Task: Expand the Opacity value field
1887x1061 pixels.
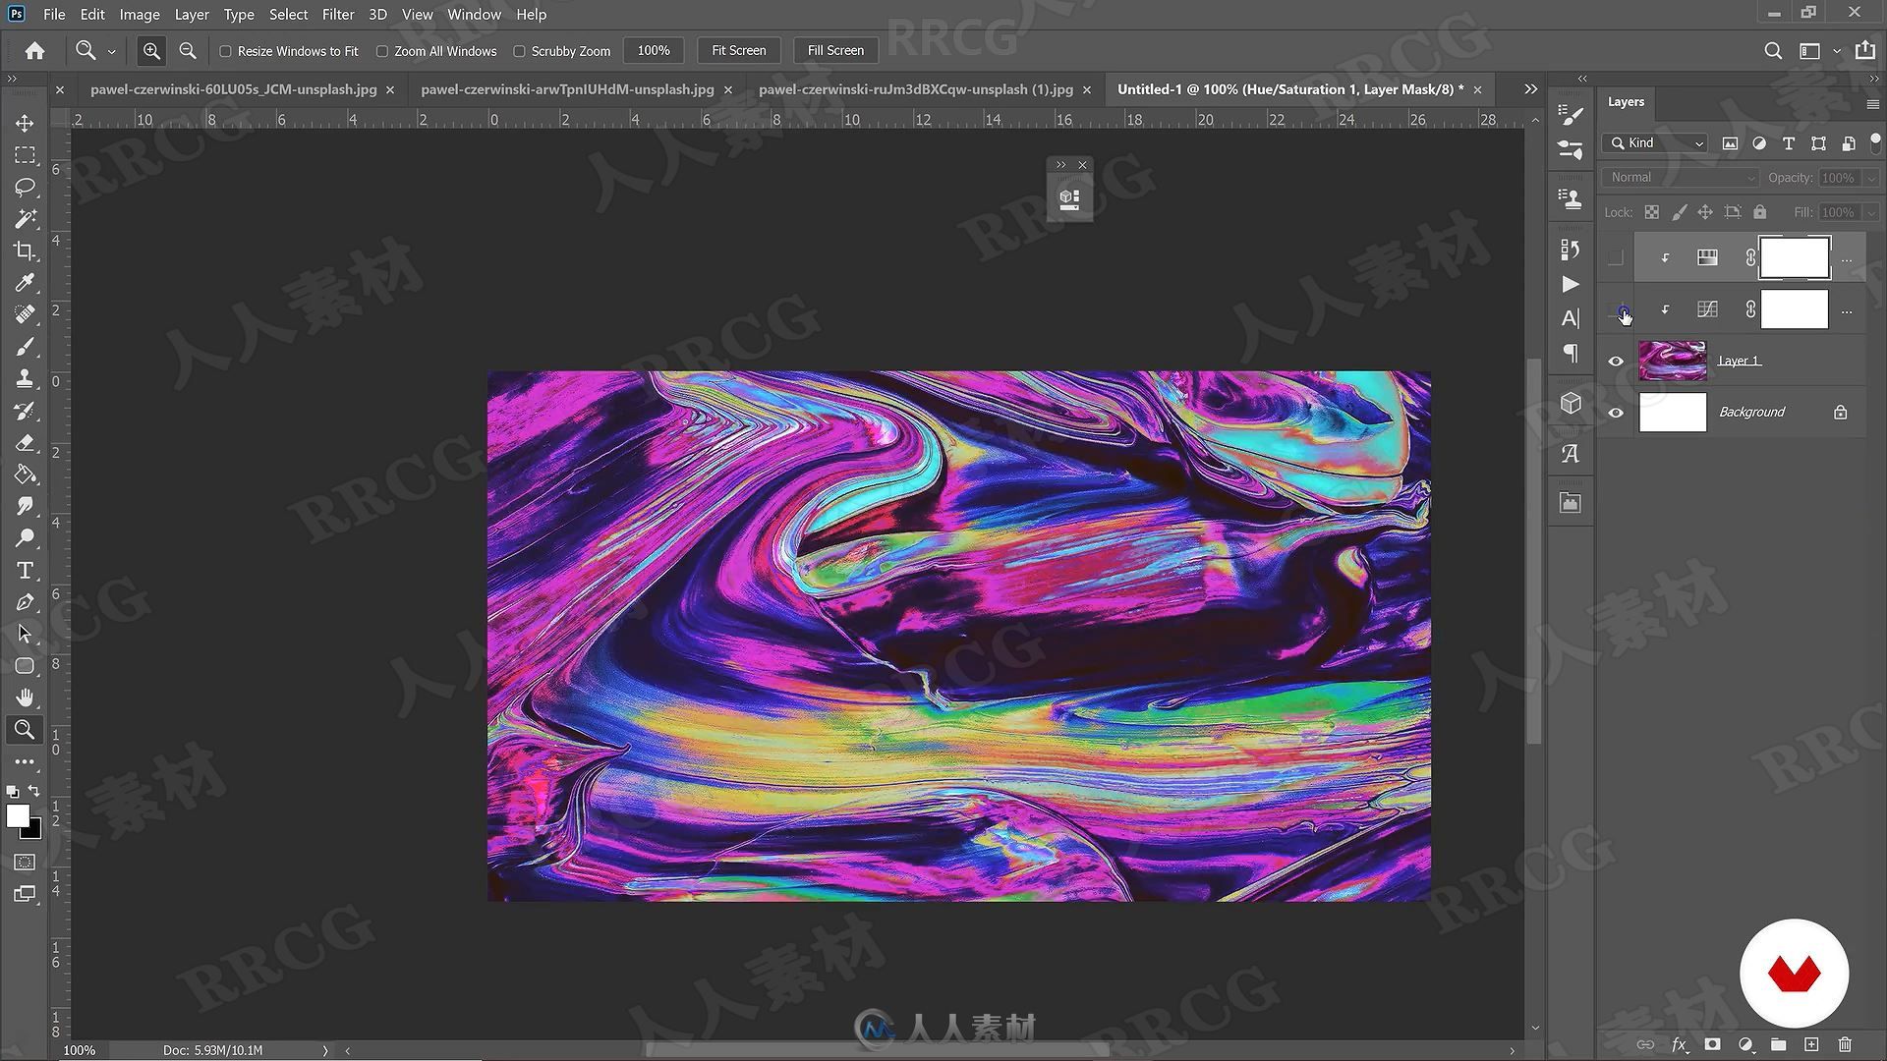Action: [x=1869, y=176]
